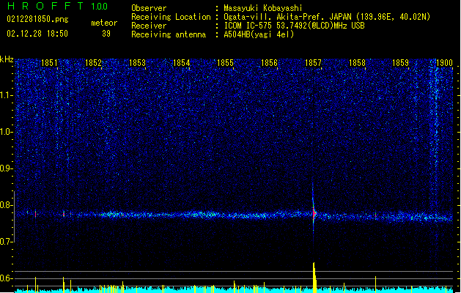This screenshot has height=293, width=461.
Task: Click the meteor count value 39
Action: (x=106, y=34)
